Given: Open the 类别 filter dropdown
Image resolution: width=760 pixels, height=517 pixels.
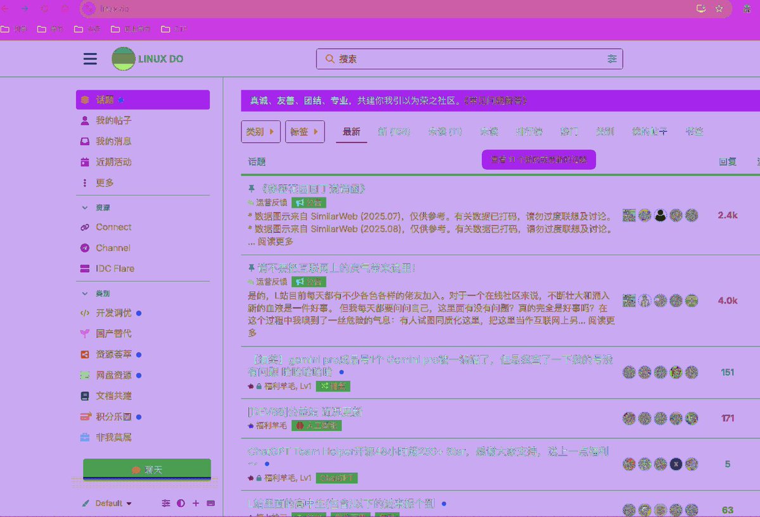Looking at the screenshot, I should (260, 132).
